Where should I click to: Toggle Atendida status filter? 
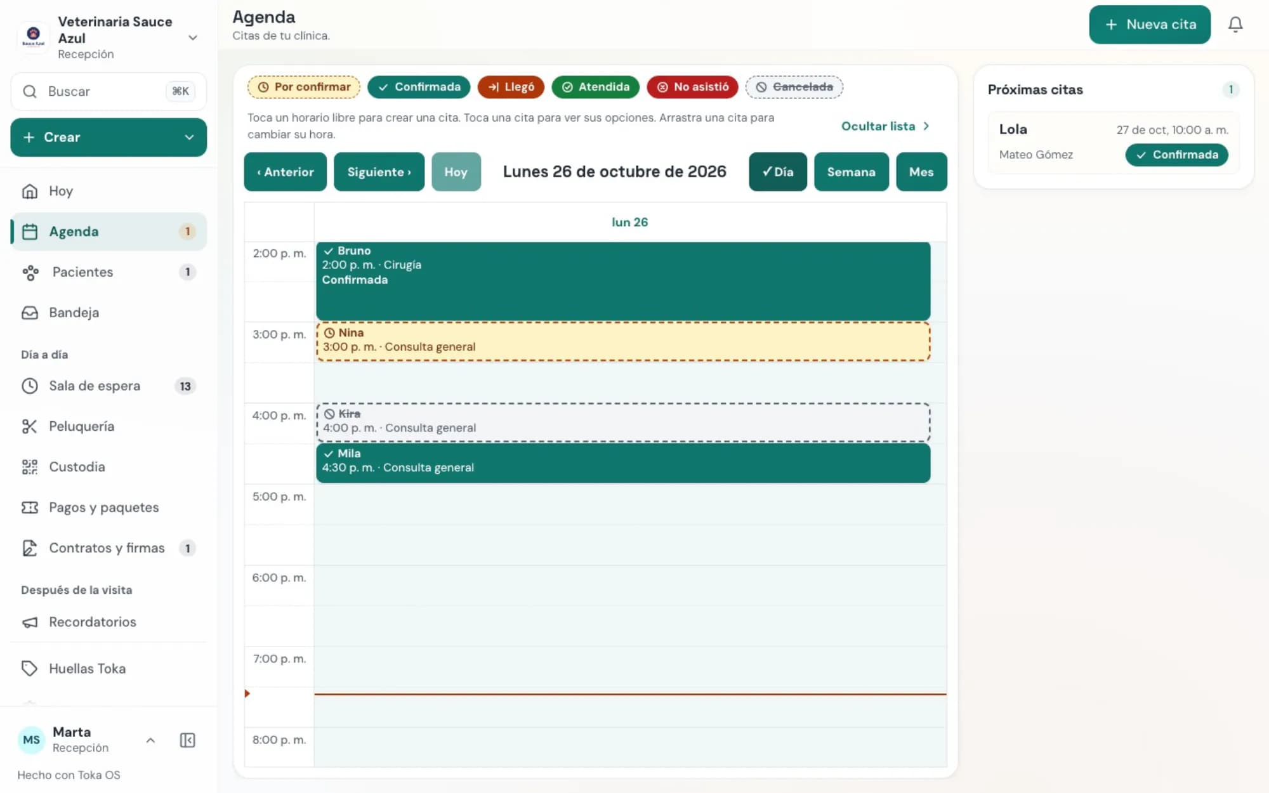(x=595, y=87)
